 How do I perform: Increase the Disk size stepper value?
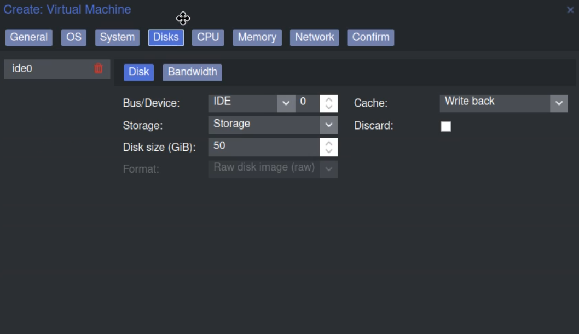point(329,143)
